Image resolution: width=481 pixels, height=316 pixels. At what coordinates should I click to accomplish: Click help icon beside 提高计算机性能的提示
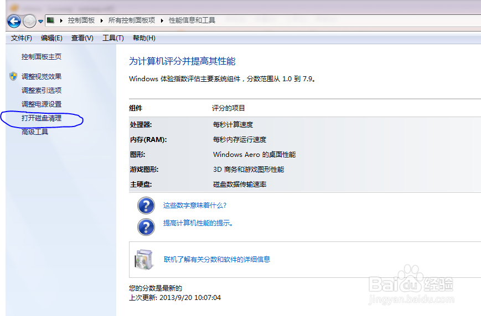[x=146, y=227]
